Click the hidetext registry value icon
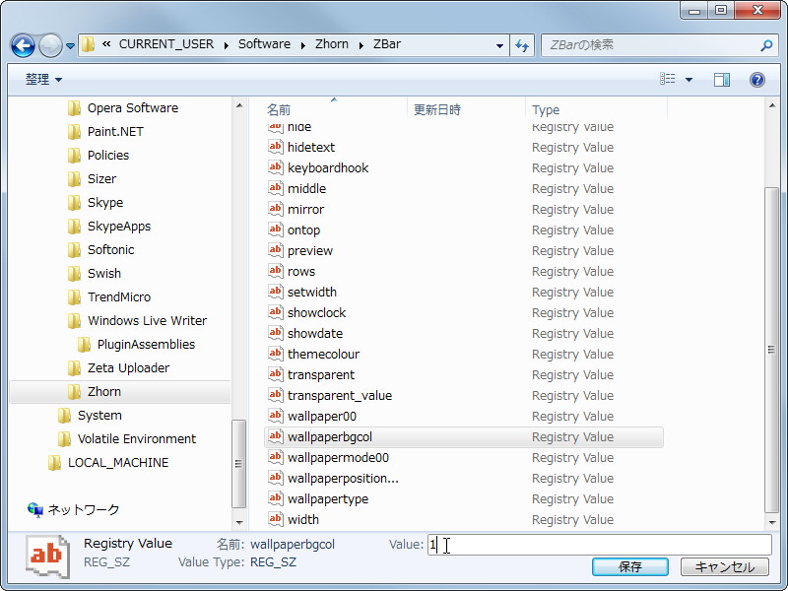788x591 pixels. [275, 147]
